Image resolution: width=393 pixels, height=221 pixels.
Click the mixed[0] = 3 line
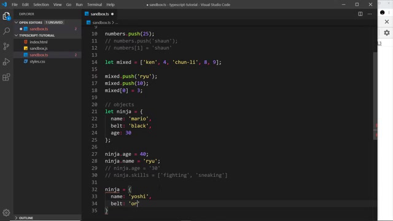point(123,90)
